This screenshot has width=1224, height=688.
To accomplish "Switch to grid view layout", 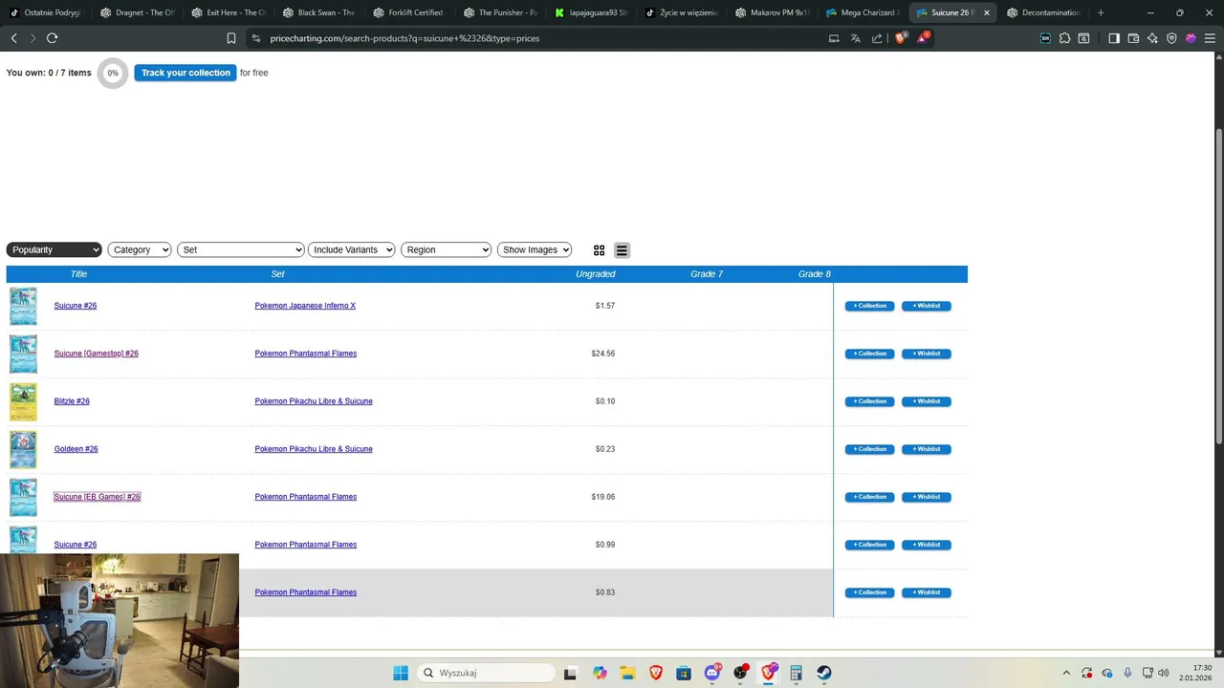I will point(599,250).
